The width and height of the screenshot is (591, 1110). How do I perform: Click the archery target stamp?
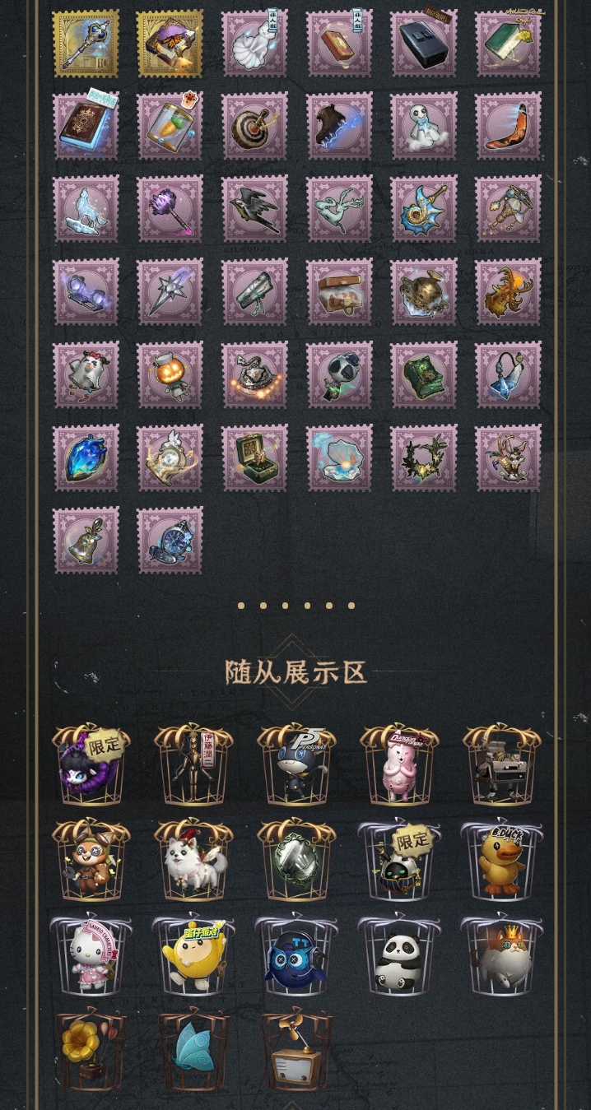tap(254, 126)
